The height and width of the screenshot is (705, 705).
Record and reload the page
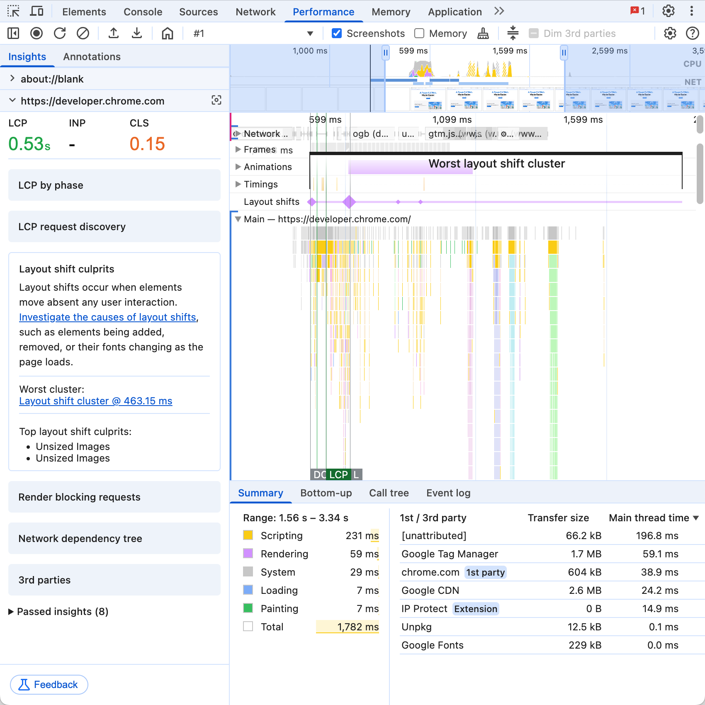tap(60, 33)
